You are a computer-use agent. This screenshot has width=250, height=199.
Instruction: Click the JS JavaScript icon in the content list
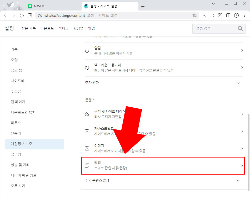pos(87,131)
